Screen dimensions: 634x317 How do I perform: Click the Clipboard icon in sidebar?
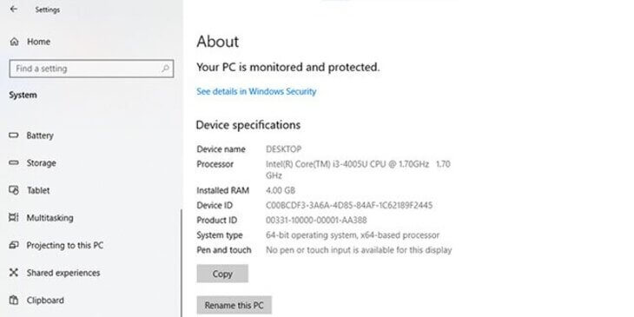tap(14, 300)
